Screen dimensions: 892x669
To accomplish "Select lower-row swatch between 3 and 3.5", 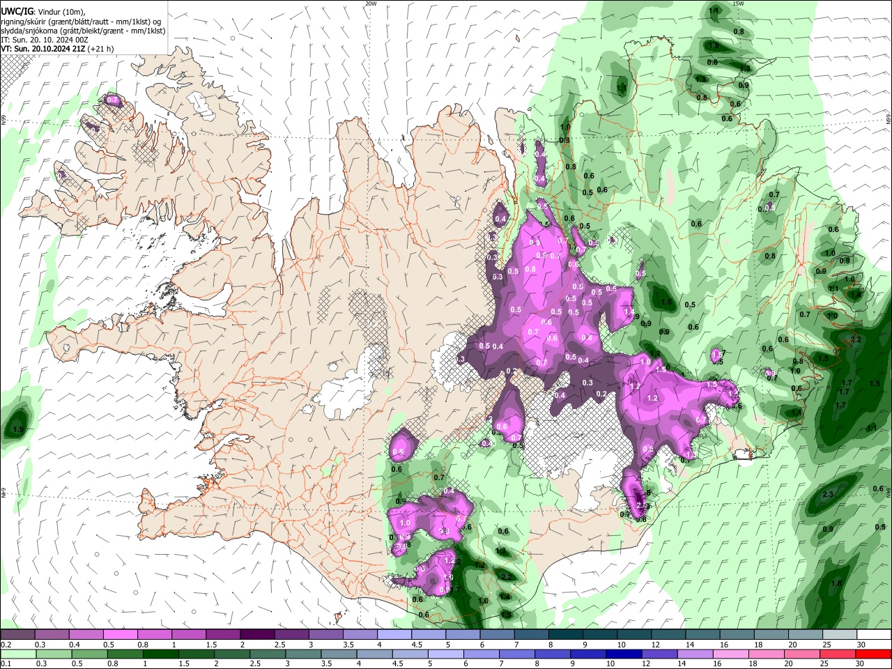I will pyautogui.click(x=303, y=654).
